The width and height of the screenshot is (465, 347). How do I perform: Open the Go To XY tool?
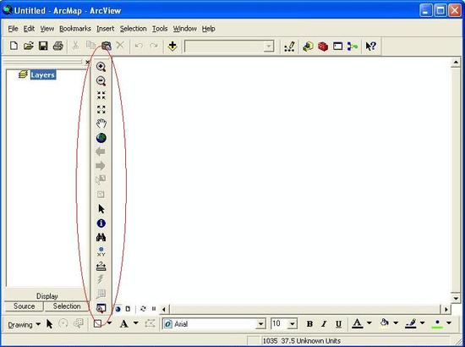(101, 251)
